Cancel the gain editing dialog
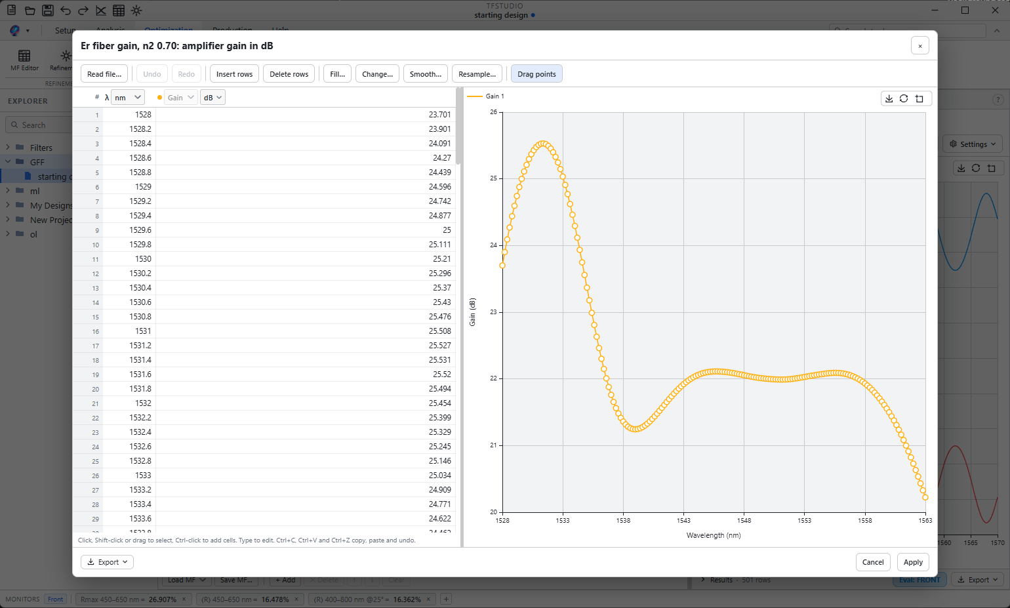The height and width of the screenshot is (608, 1010). (873, 562)
